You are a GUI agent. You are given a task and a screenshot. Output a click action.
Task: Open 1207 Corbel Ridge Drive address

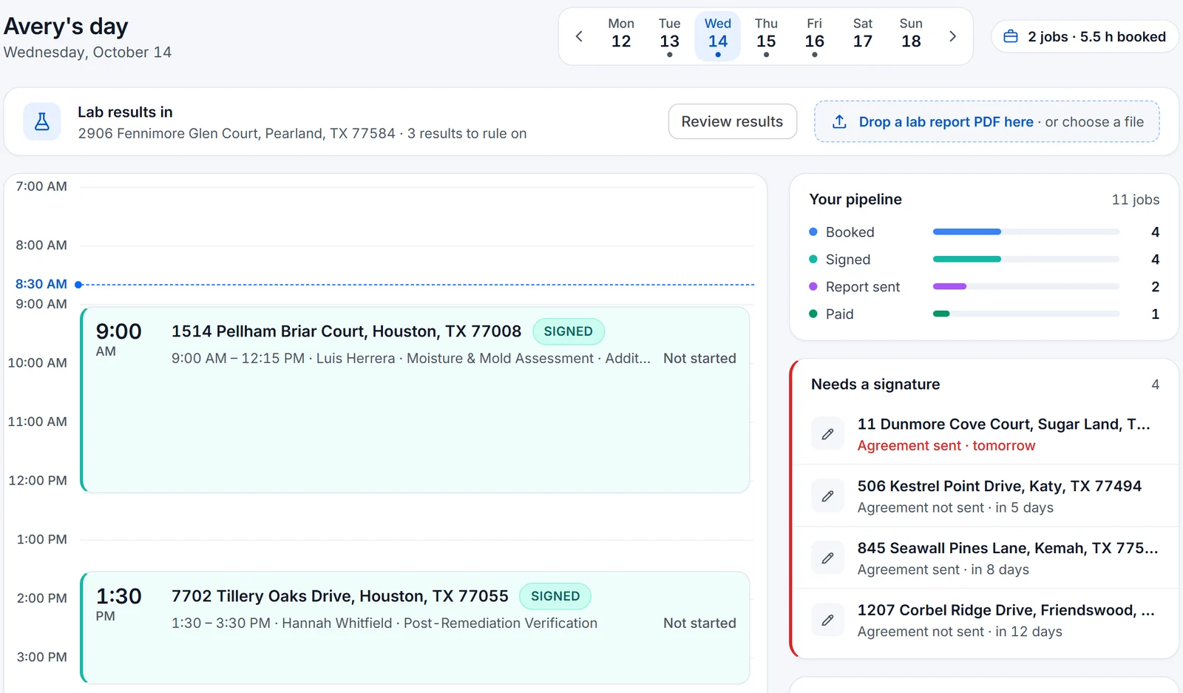click(x=1006, y=610)
